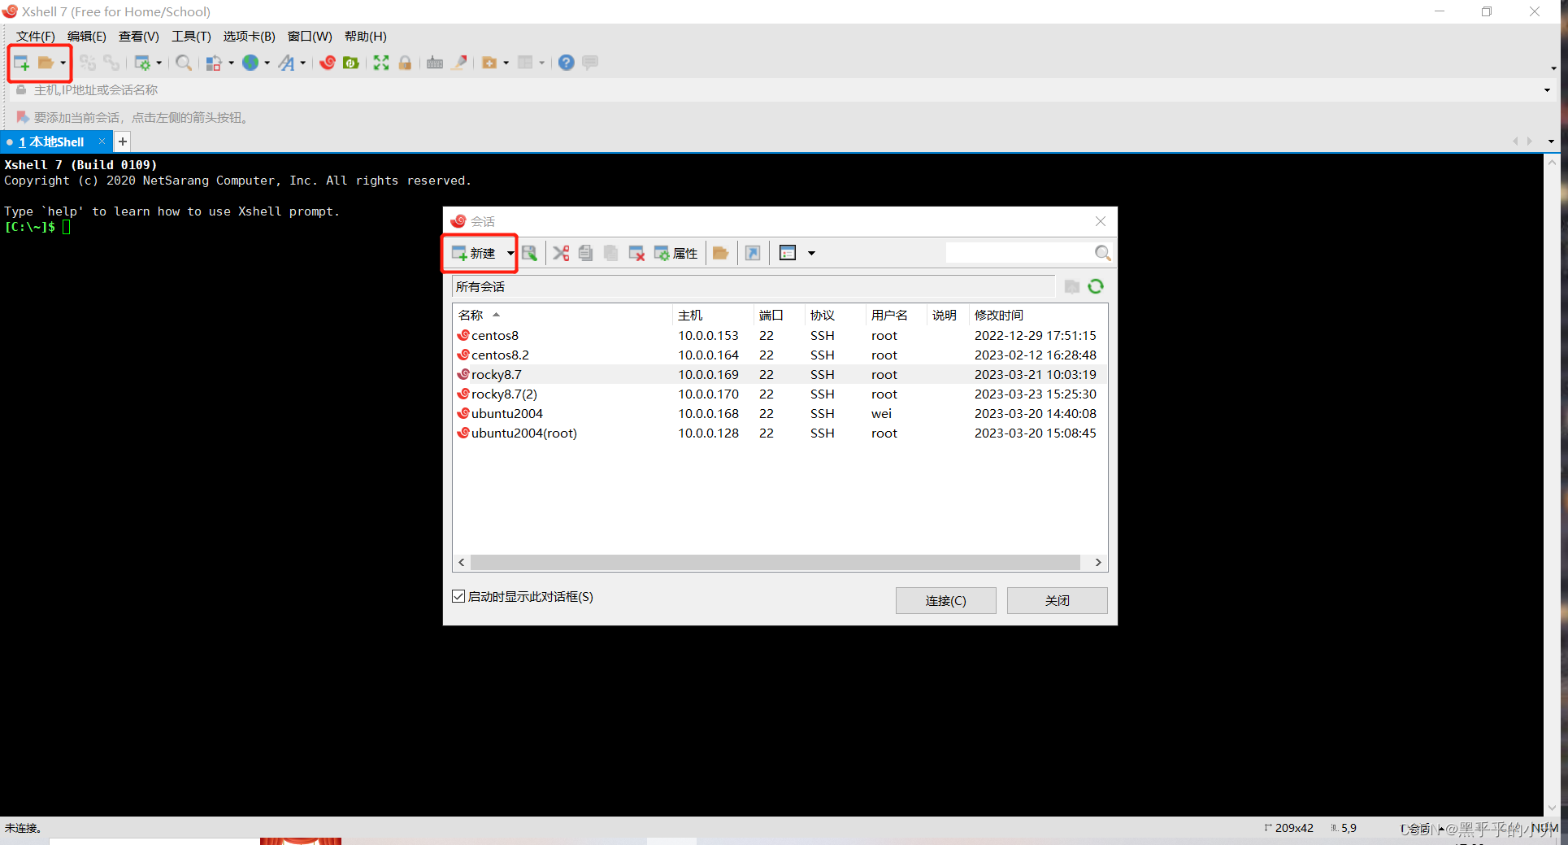Screen dimensions: 1568x845
Task: Open the 工具(T) menu
Action: tap(191, 37)
